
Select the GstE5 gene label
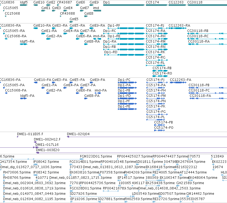74,19
